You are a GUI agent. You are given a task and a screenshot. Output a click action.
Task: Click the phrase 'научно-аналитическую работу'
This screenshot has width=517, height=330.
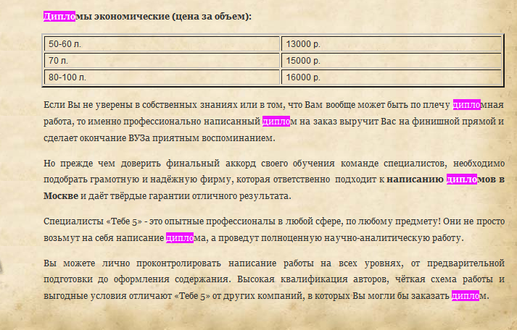394,238
